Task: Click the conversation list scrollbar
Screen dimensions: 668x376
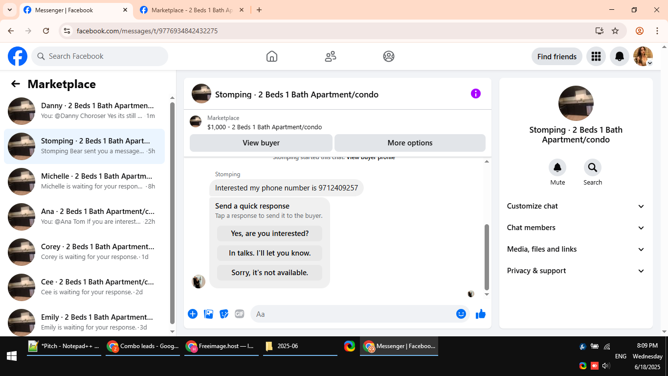Action: (x=172, y=212)
